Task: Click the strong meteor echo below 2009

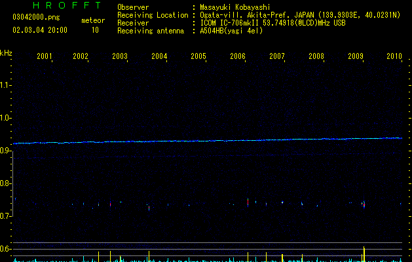Action: coord(364,204)
